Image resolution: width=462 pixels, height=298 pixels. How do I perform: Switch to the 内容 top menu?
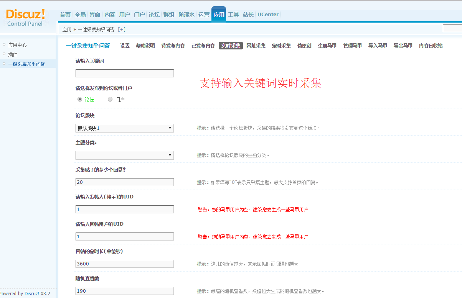point(110,15)
